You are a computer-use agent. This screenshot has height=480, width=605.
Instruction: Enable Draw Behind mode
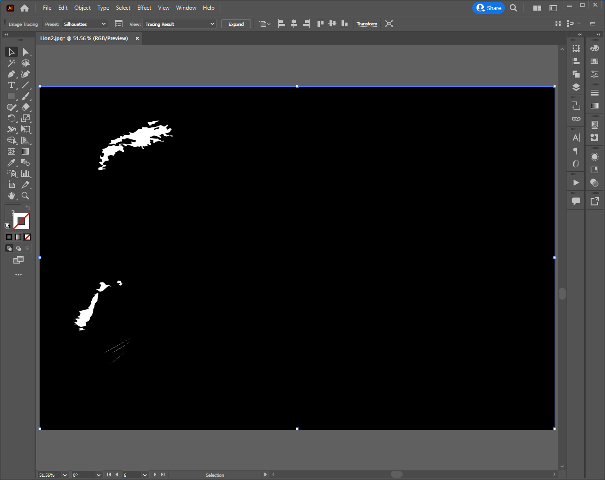(x=18, y=248)
